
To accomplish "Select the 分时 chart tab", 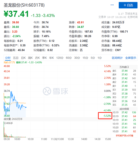I will coord(8,58).
